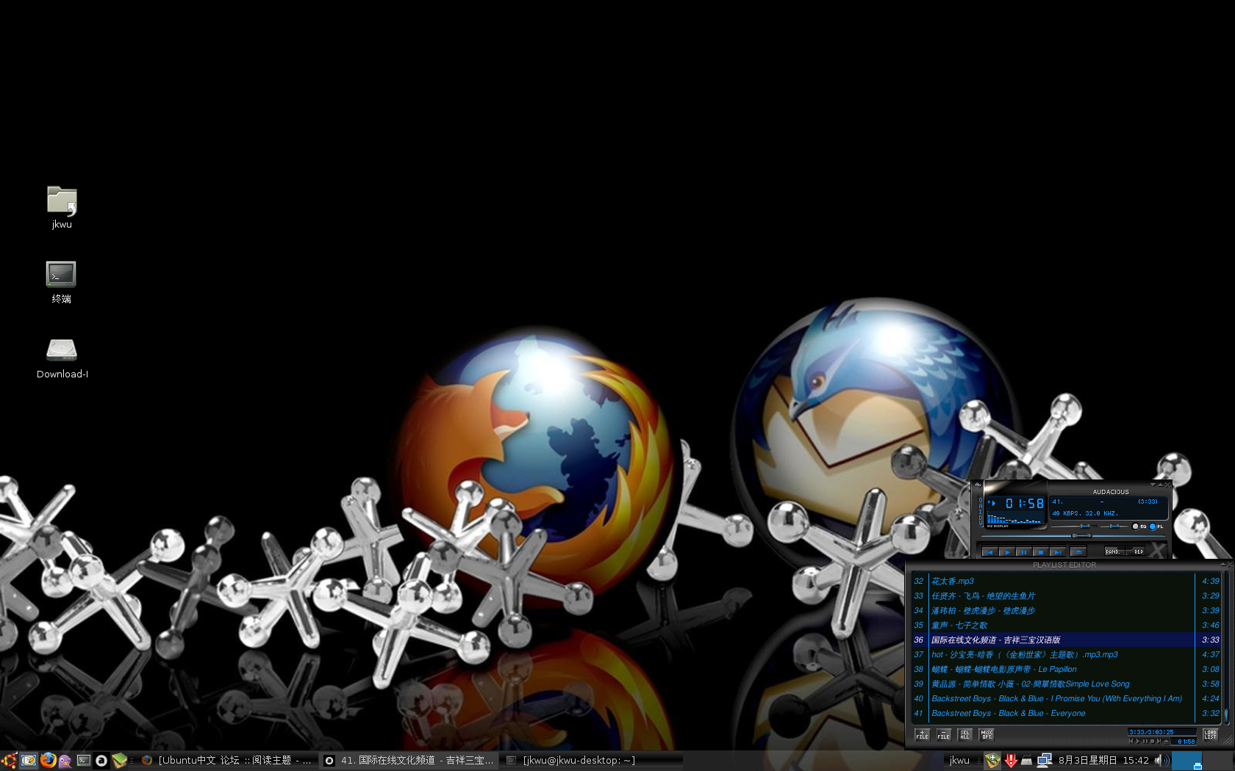Toggle RAND. shuffle mode in Audacious
Viewport: 1235px width, 771px height.
click(1114, 551)
